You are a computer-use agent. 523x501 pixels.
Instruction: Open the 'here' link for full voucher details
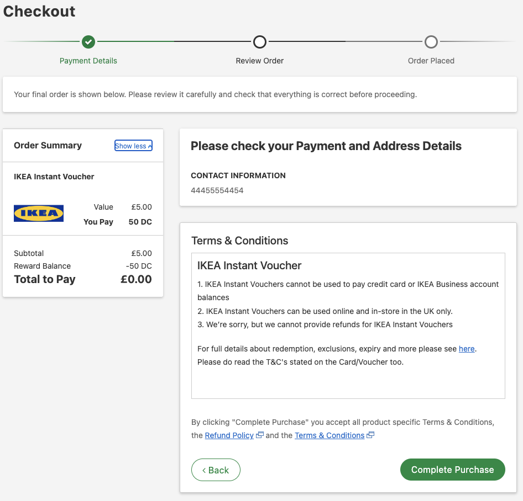coord(467,349)
